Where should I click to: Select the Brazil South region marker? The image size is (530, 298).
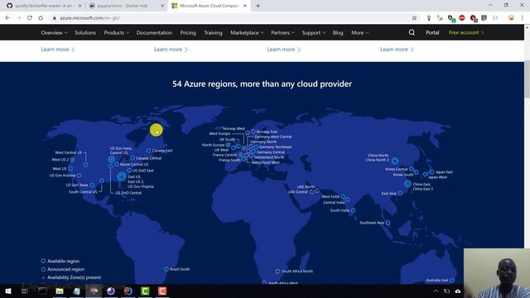pos(166,269)
